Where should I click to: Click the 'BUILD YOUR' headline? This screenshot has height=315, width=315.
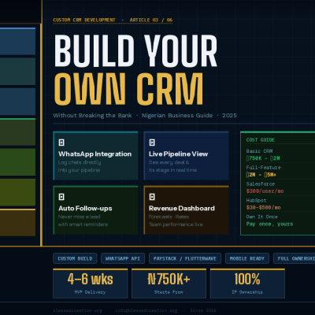tap(135, 50)
